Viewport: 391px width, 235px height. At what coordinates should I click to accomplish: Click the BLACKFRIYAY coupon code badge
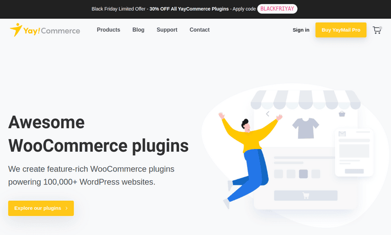[x=277, y=9]
